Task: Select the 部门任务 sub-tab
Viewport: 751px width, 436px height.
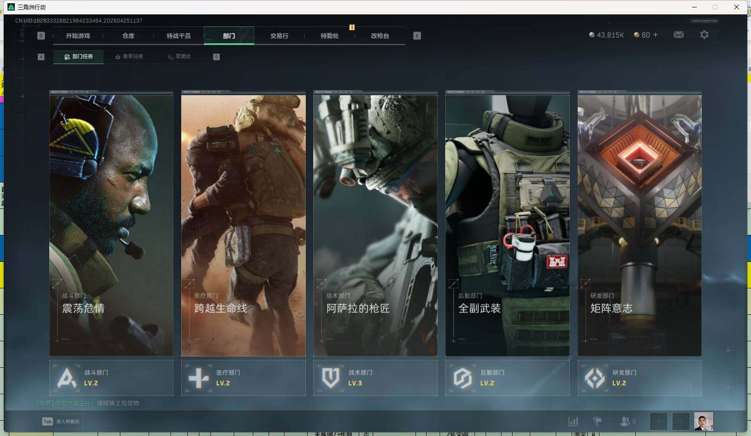Action: 79,57
